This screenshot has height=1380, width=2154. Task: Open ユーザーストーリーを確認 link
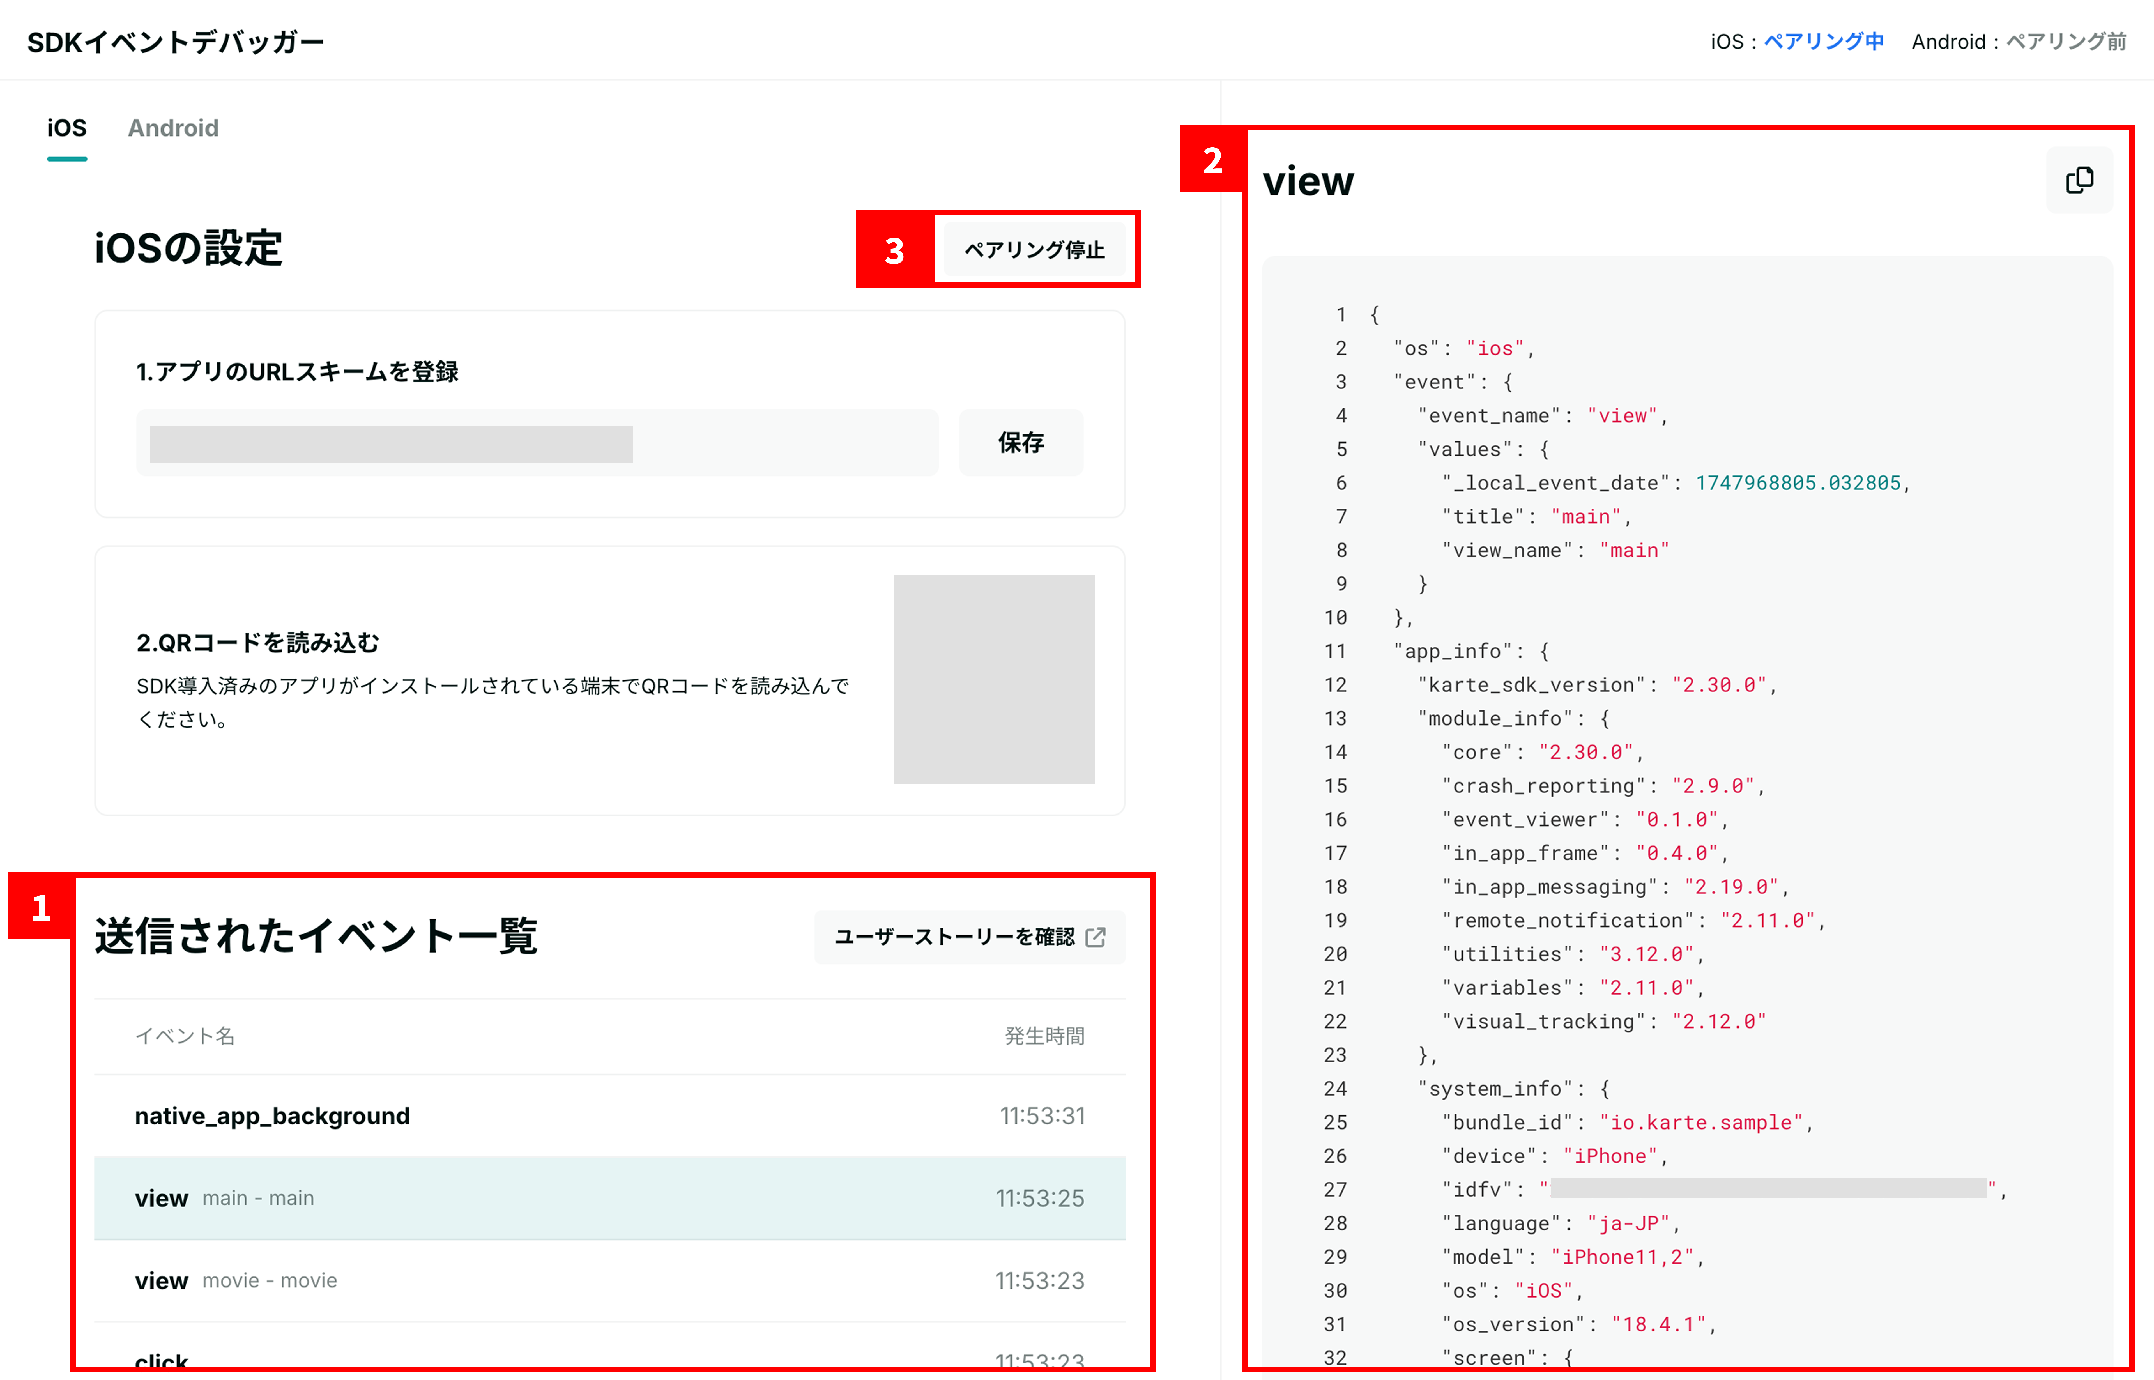click(955, 937)
